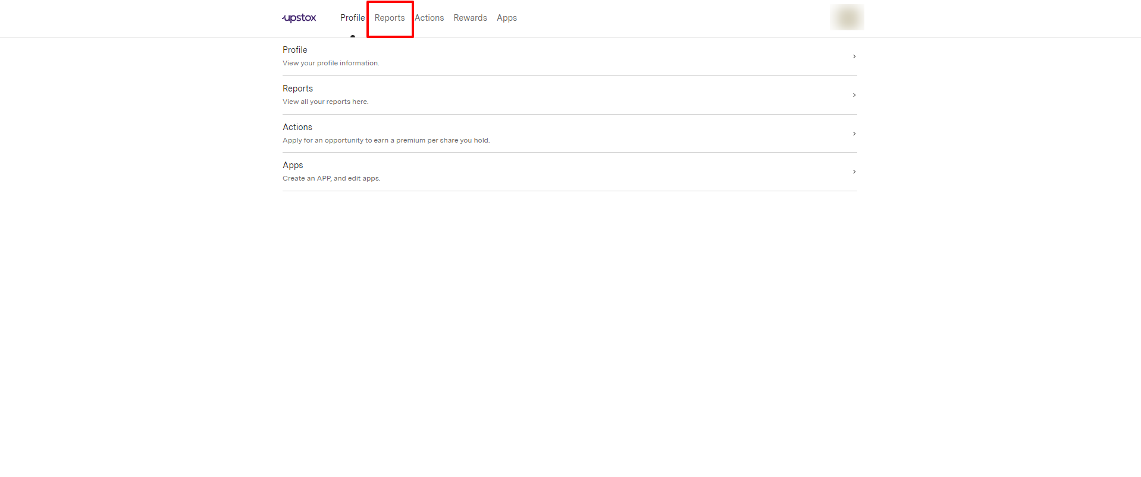Go to the Rewards tab
This screenshot has width=1141, height=477.
[470, 18]
